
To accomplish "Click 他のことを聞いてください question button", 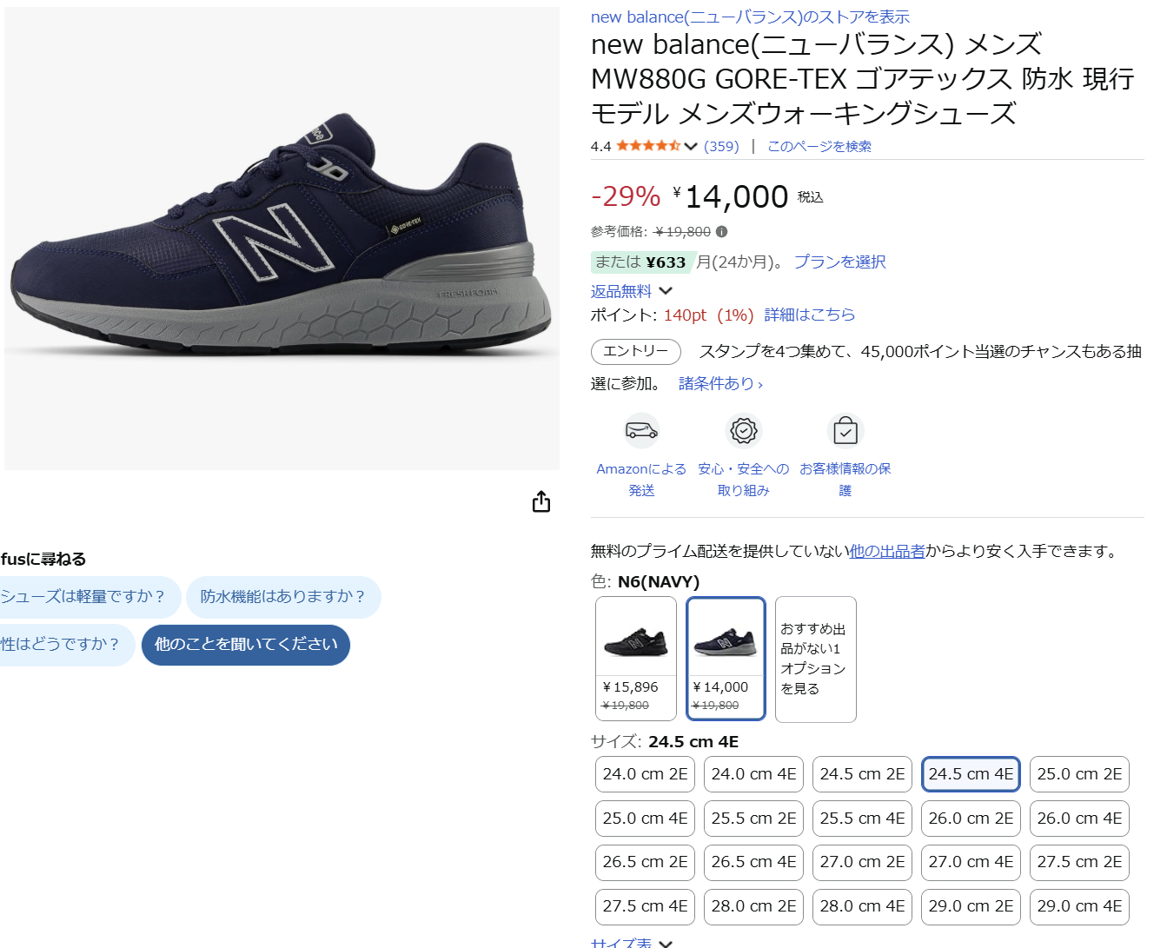I will tap(246, 645).
